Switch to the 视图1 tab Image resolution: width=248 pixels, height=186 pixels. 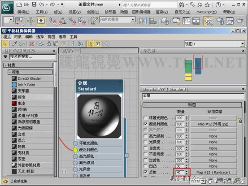69,51
